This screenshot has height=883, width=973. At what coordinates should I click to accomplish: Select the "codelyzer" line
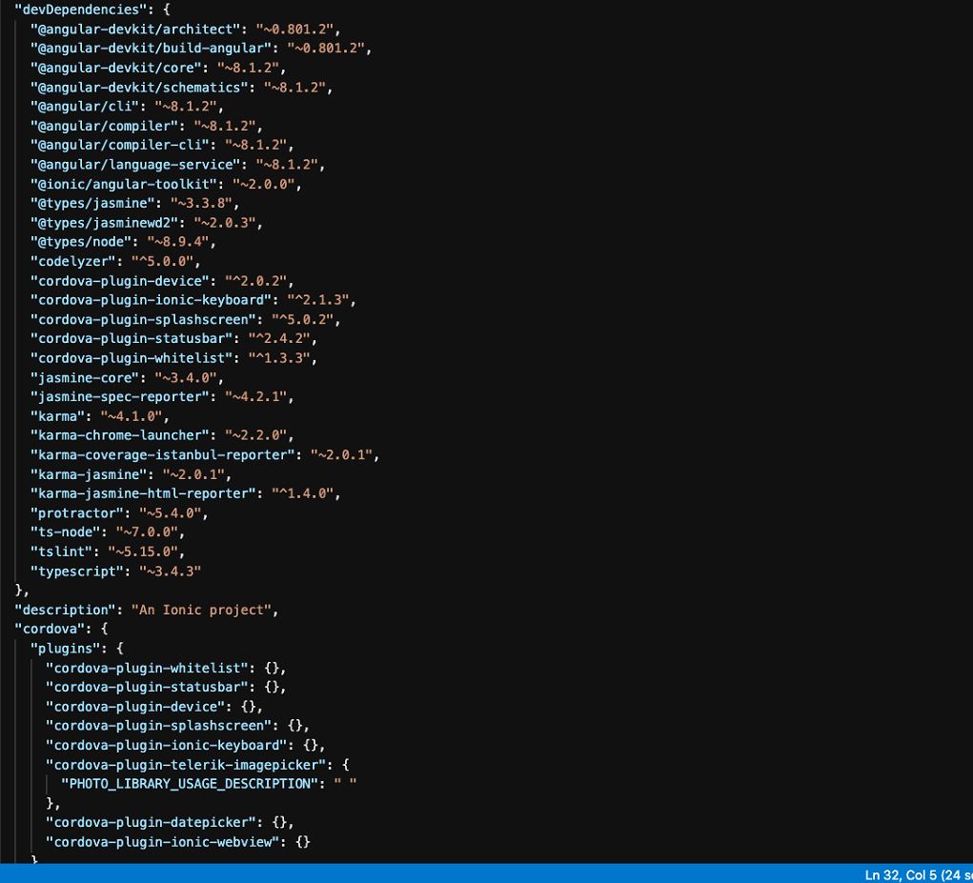[x=115, y=262]
